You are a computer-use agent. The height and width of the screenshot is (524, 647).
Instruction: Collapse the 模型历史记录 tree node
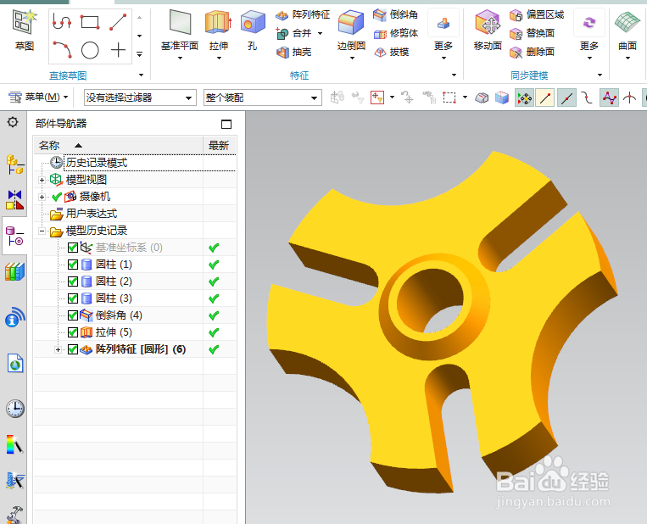42,231
